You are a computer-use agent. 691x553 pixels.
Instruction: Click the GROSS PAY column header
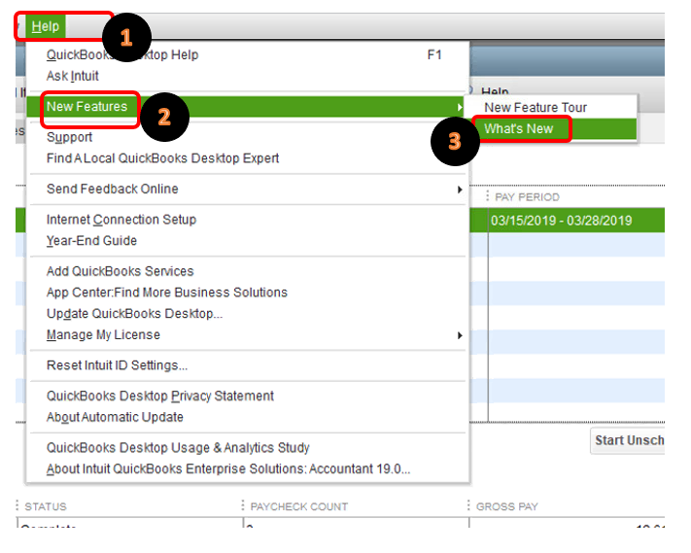tap(506, 506)
